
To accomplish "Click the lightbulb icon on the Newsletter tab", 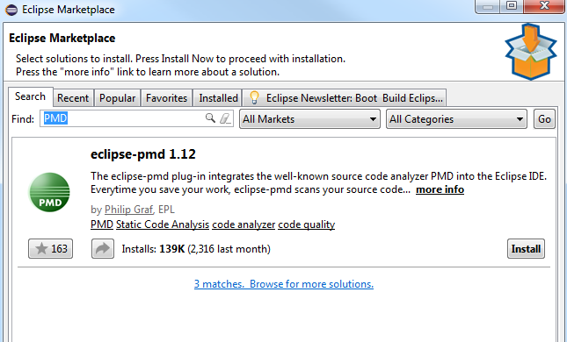I will click(x=255, y=97).
